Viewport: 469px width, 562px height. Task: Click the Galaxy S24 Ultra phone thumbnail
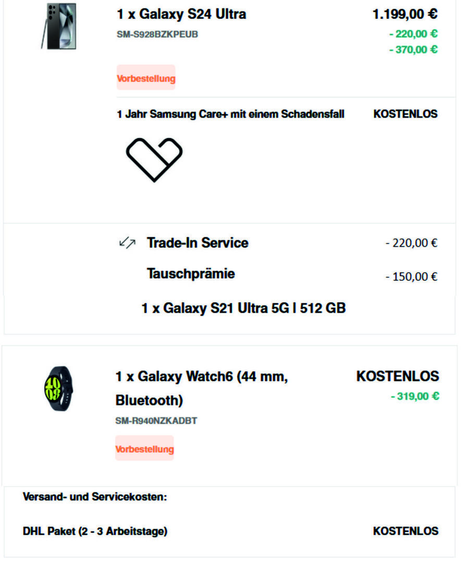[59, 27]
